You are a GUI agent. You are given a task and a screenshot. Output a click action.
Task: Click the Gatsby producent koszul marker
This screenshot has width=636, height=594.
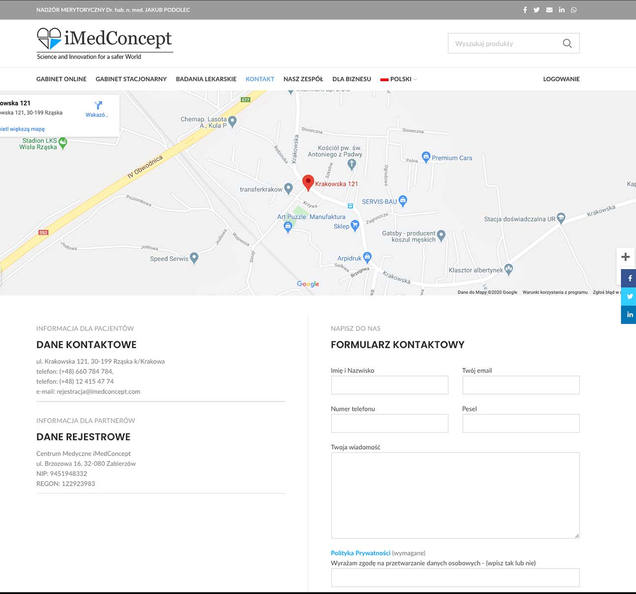click(x=441, y=236)
